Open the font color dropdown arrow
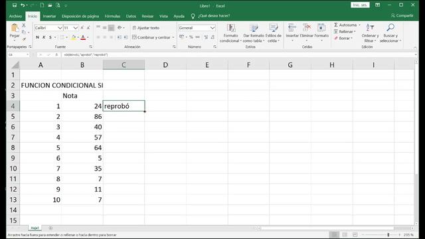The image size is (425, 239). 88,37
